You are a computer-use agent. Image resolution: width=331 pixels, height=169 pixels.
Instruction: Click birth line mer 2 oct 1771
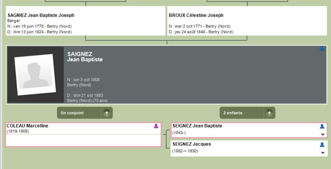coord(199,26)
